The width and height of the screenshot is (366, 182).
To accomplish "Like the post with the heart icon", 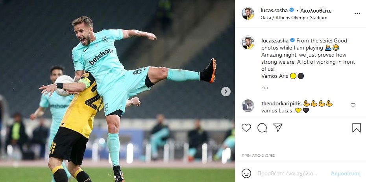I will coord(246,128).
